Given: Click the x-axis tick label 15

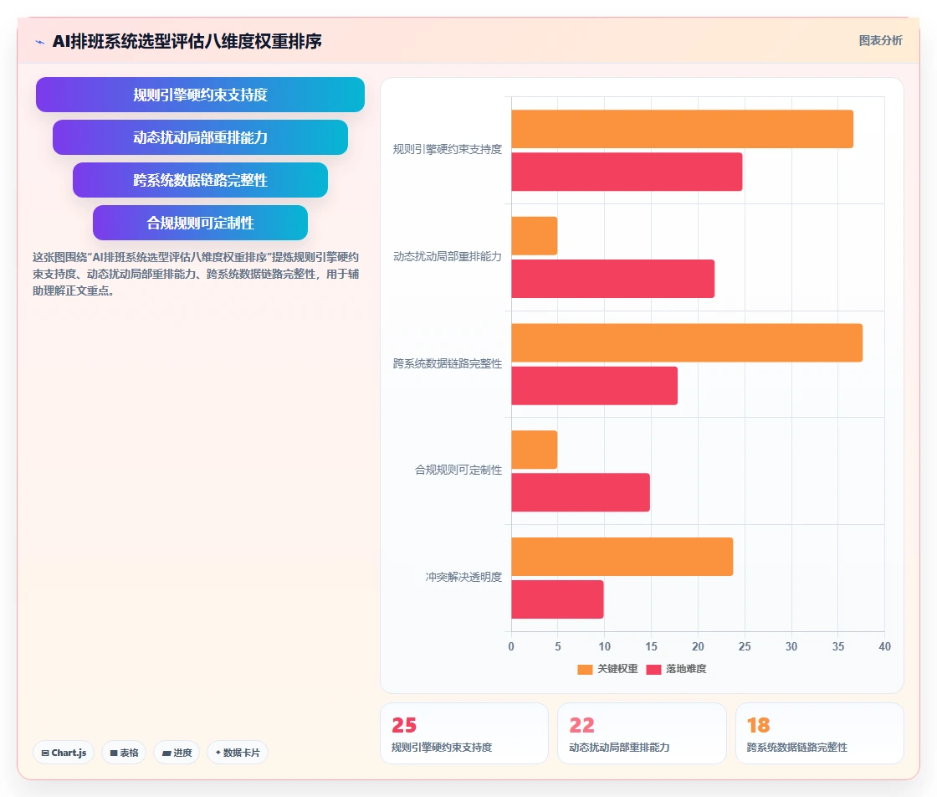Looking at the screenshot, I should pyautogui.click(x=652, y=646).
